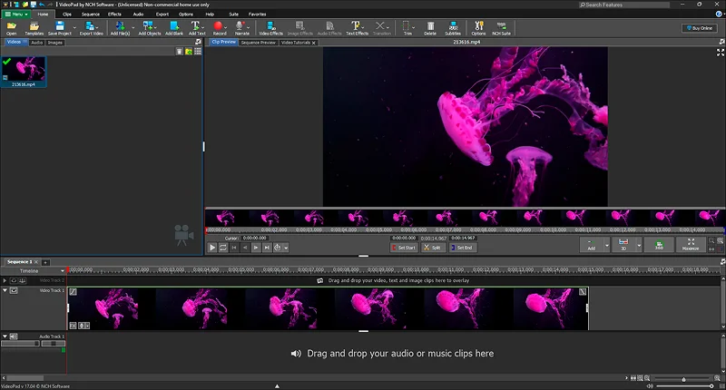726x390 pixels.
Task: Maximize the clip preview panel
Action: click(x=691, y=244)
